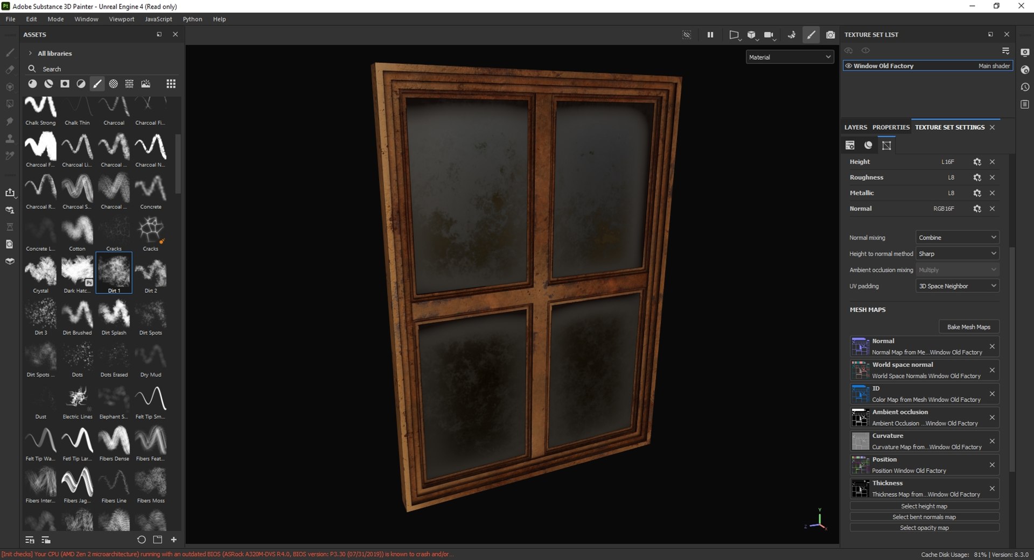Click the assets panel vertical scrollbar
The image size is (1034, 560).
coord(178,164)
